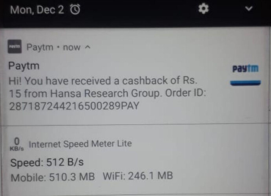Viewport: 271px width, 196px height.
Task: Tap the "now" timestamp label
Action: click(x=72, y=48)
